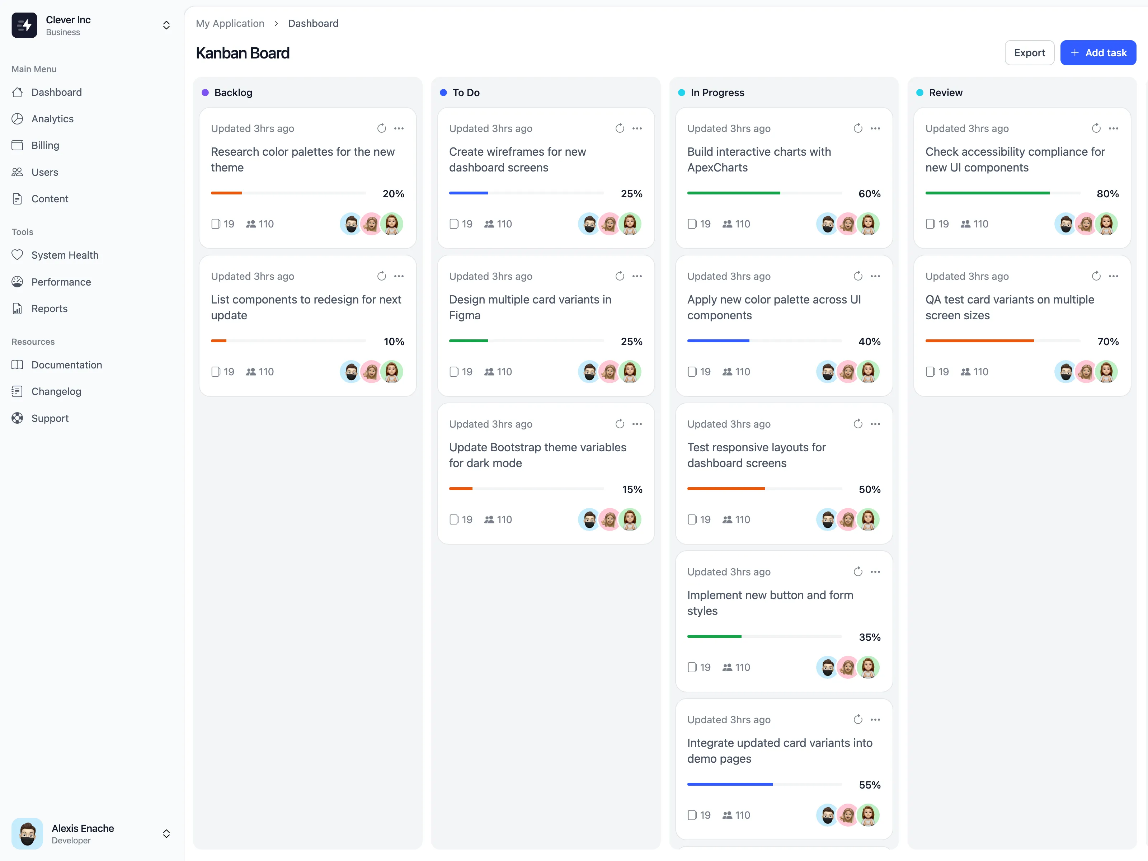
Task: Click members icon on Check accessibility compliance card
Action: click(965, 224)
